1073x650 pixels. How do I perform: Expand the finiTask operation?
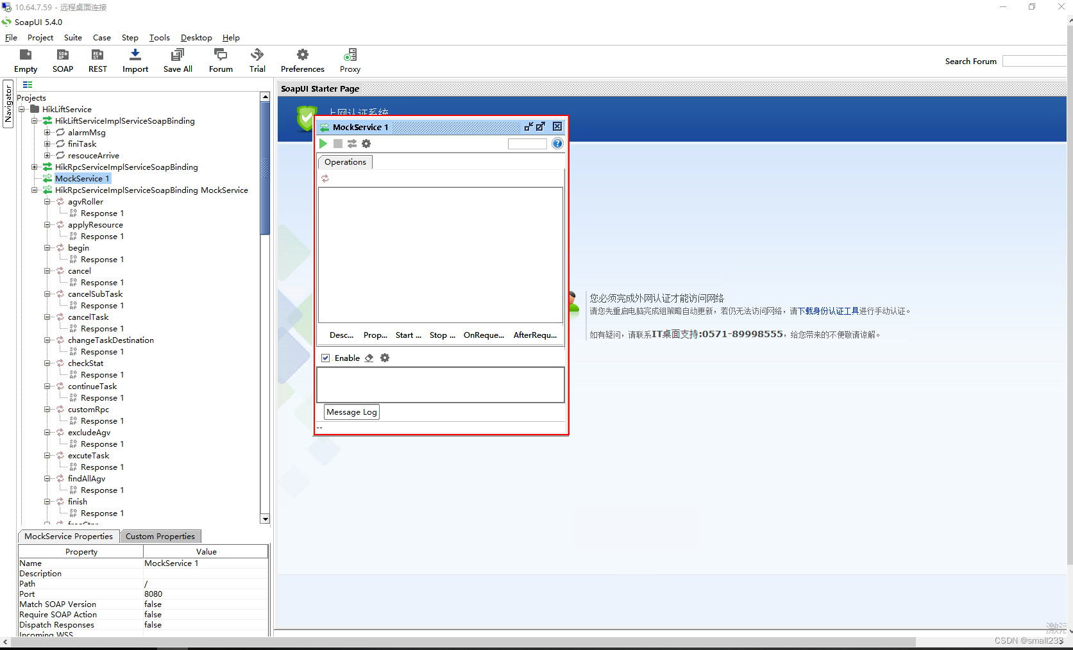click(x=47, y=144)
